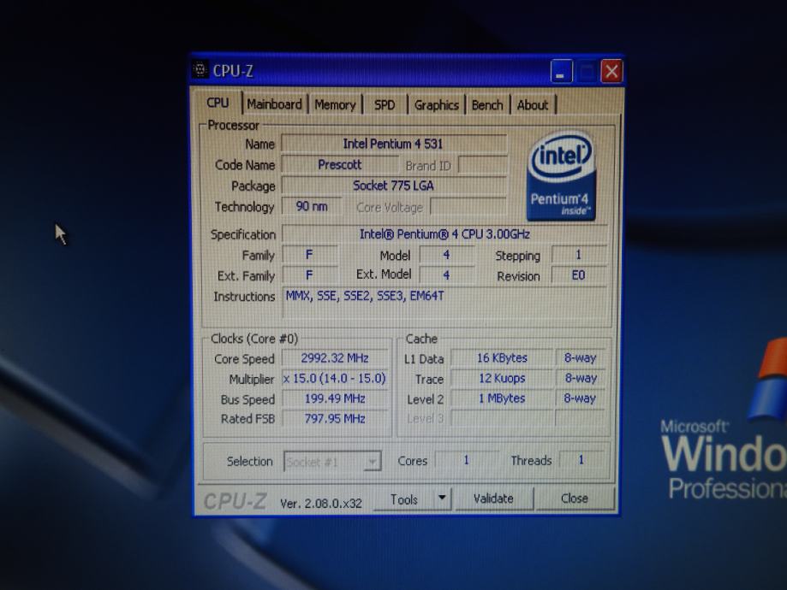Click the Cores count value '1'
The width and height of the screenshot is (787, 590).
(466, 460)
